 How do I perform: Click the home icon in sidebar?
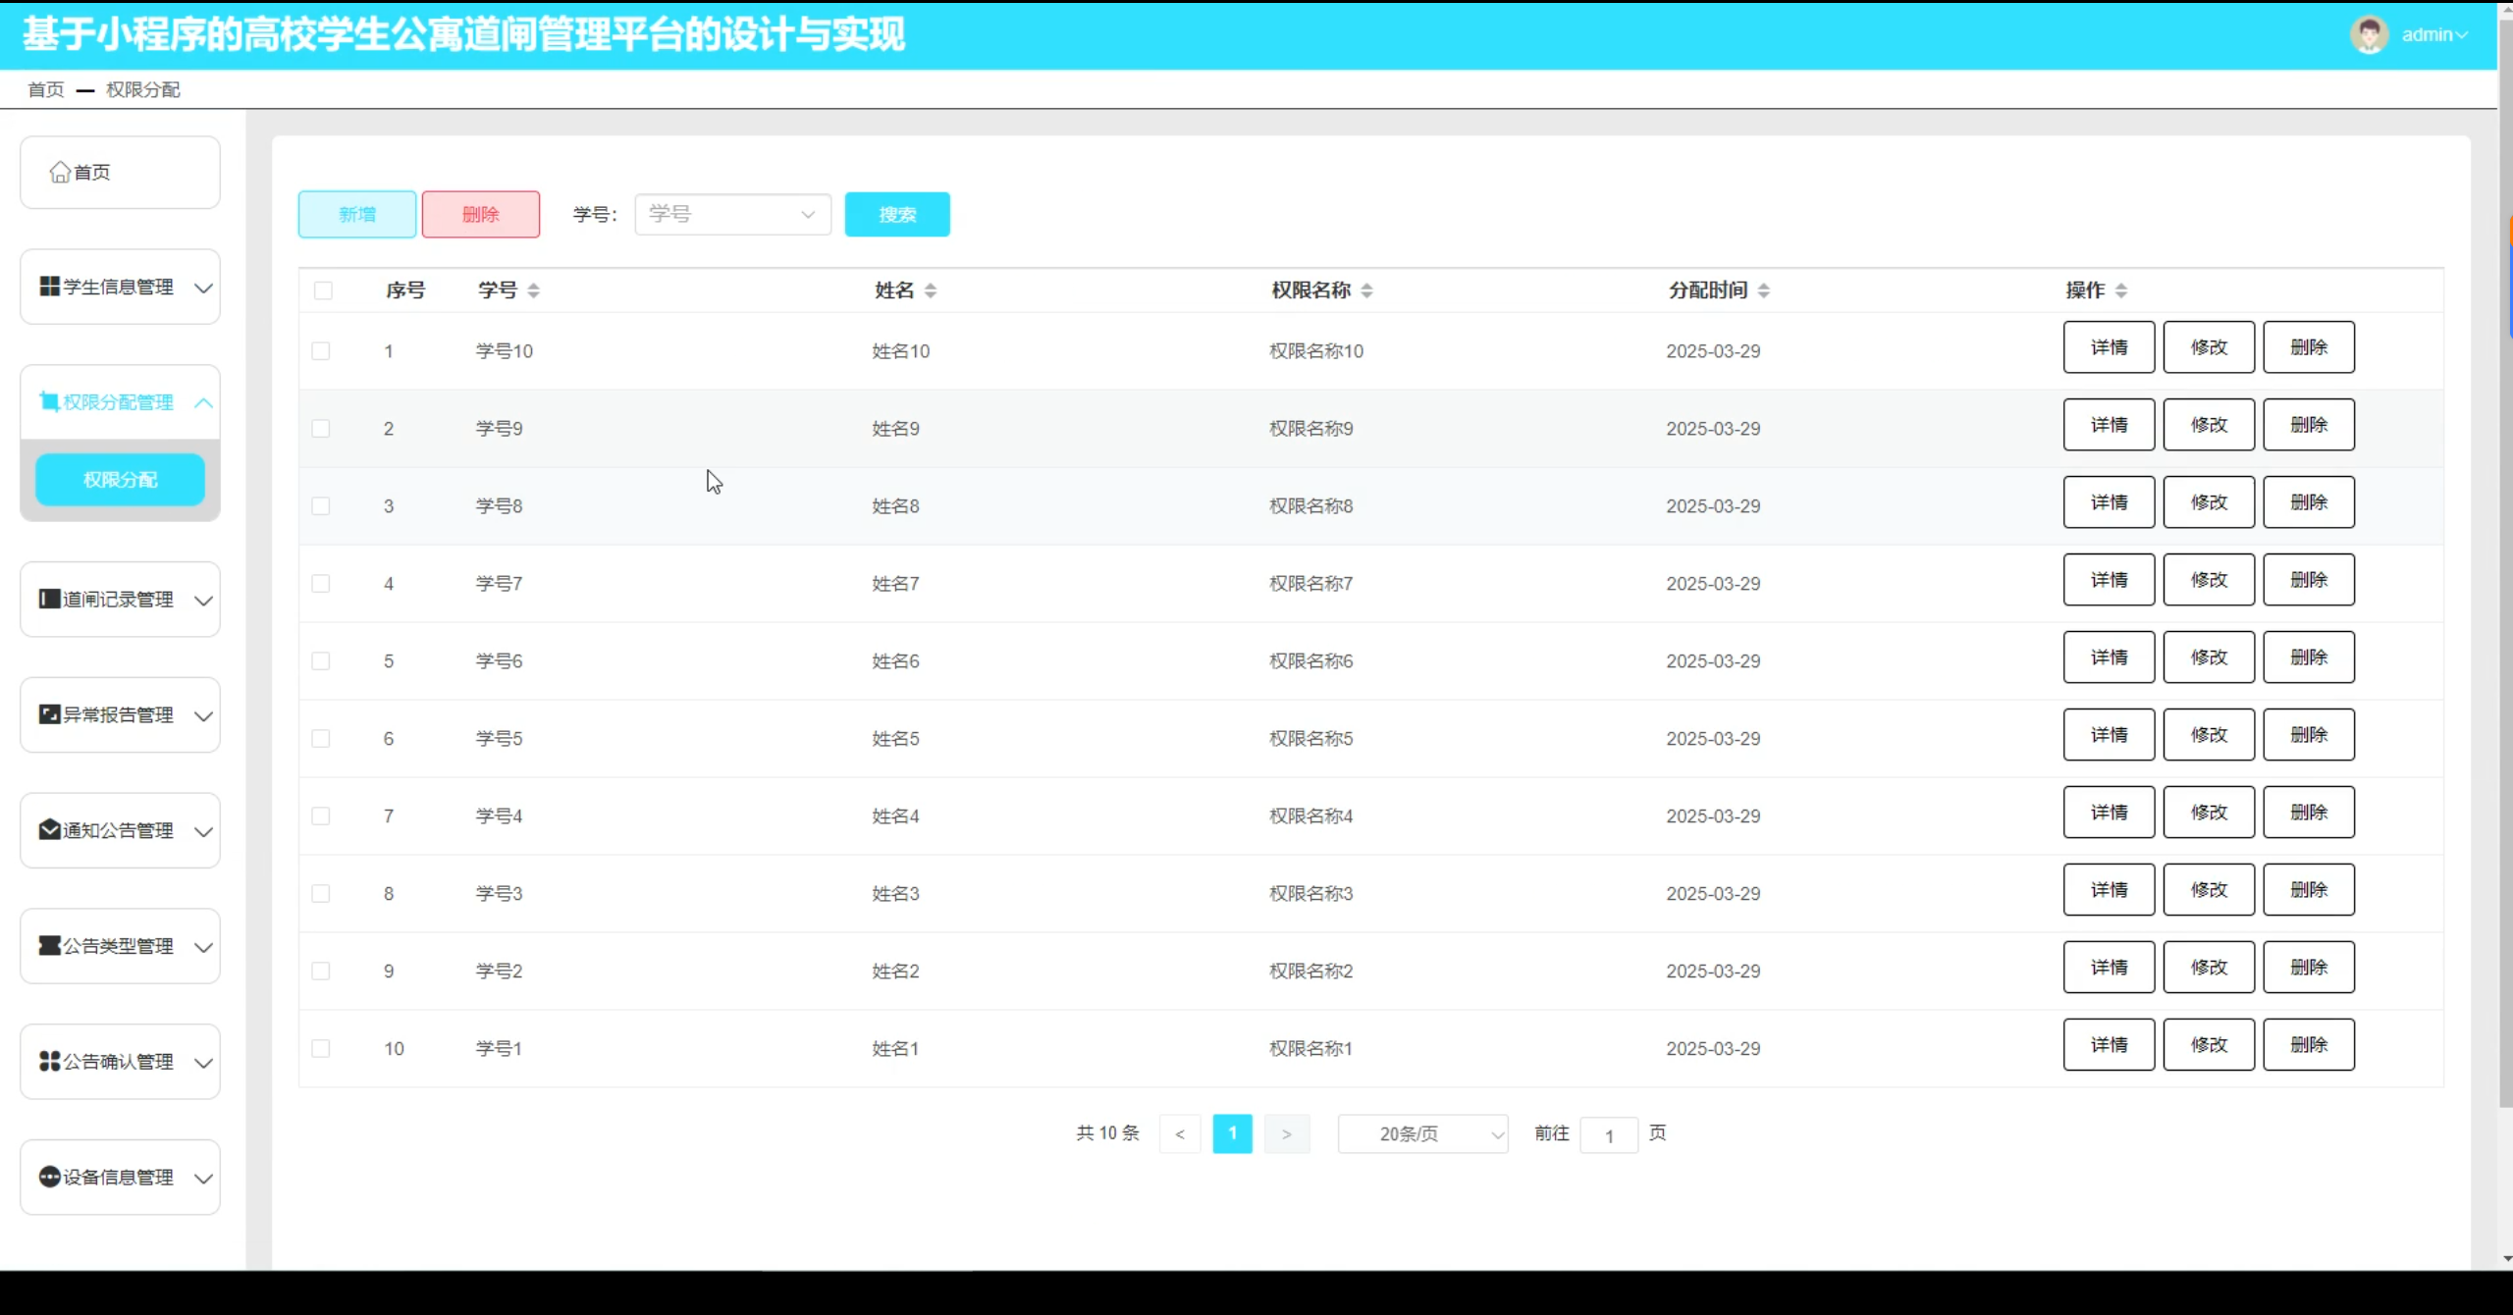click(x=60, y=173)
